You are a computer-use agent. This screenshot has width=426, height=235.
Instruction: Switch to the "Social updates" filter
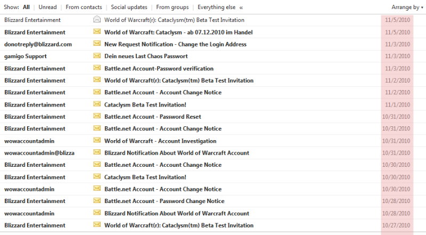(x=129, y=7)
